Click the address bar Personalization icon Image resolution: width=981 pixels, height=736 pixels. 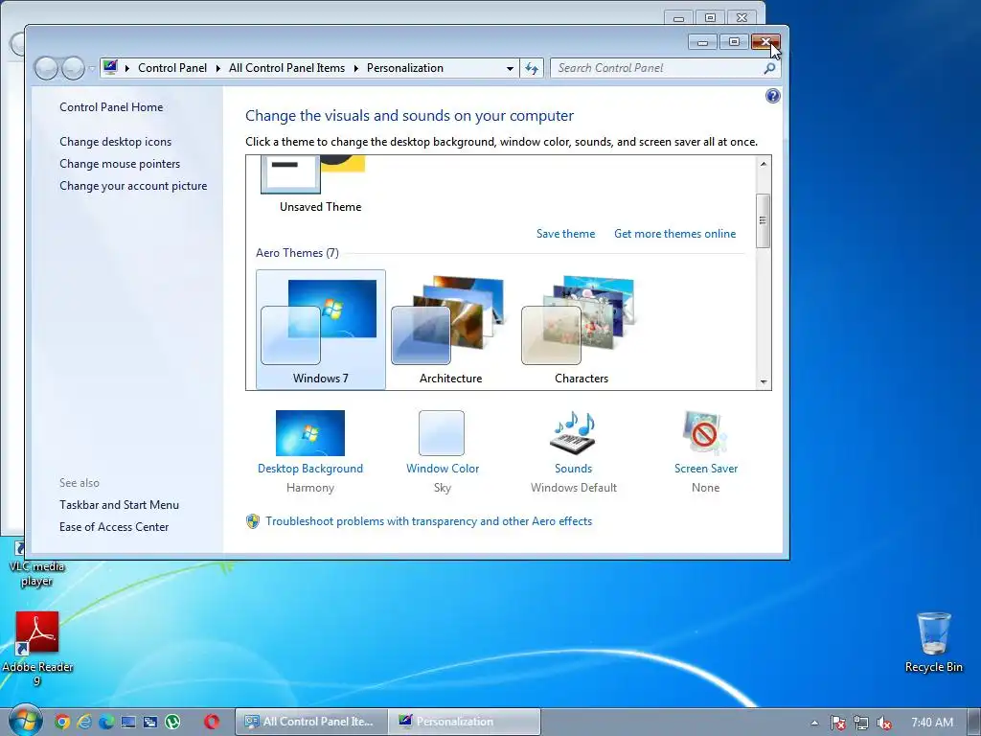[111, 67]
